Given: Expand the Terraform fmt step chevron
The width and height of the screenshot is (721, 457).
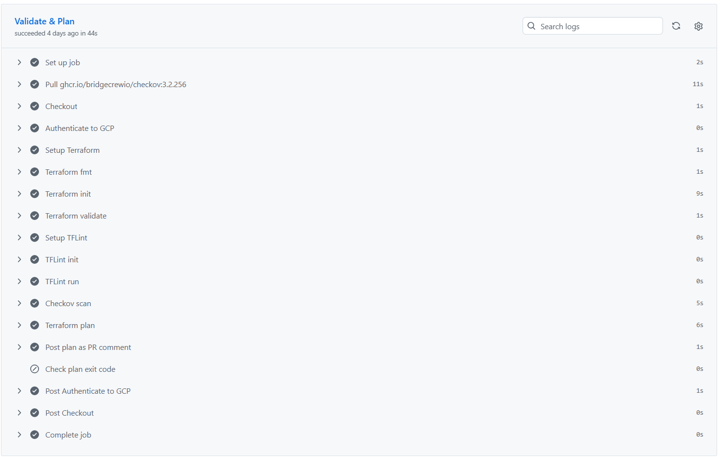Looking at the screenshot, I should click(19, 172).
